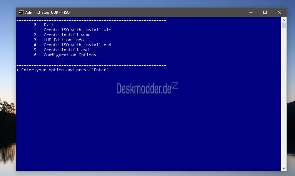This screenshot has height=176, width=295.
Task: Close the UUP -> ISO console window
Action: pos(279,12)
